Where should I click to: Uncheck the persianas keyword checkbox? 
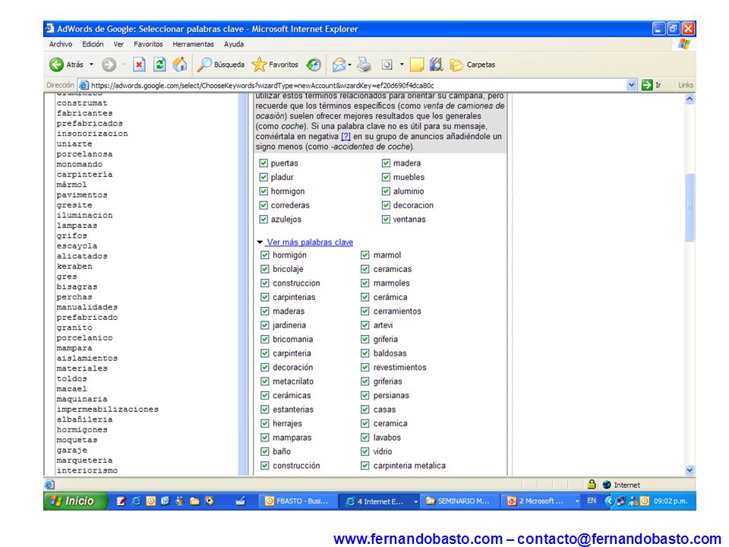click(x=365, y=395)
